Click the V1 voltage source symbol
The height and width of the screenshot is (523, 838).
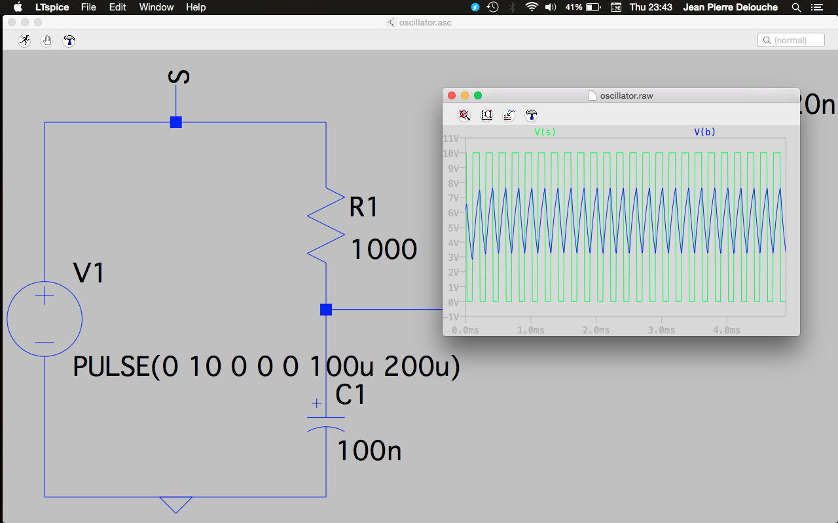45,319
